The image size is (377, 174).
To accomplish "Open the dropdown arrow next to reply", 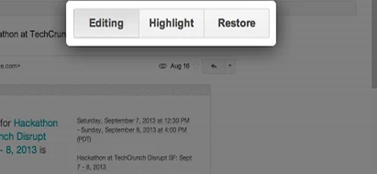I will 230,66.
